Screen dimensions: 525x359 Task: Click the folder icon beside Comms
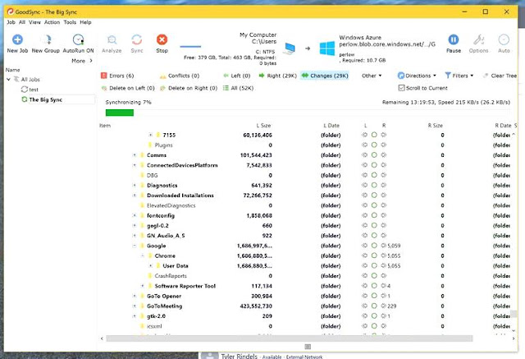point(142,155)
